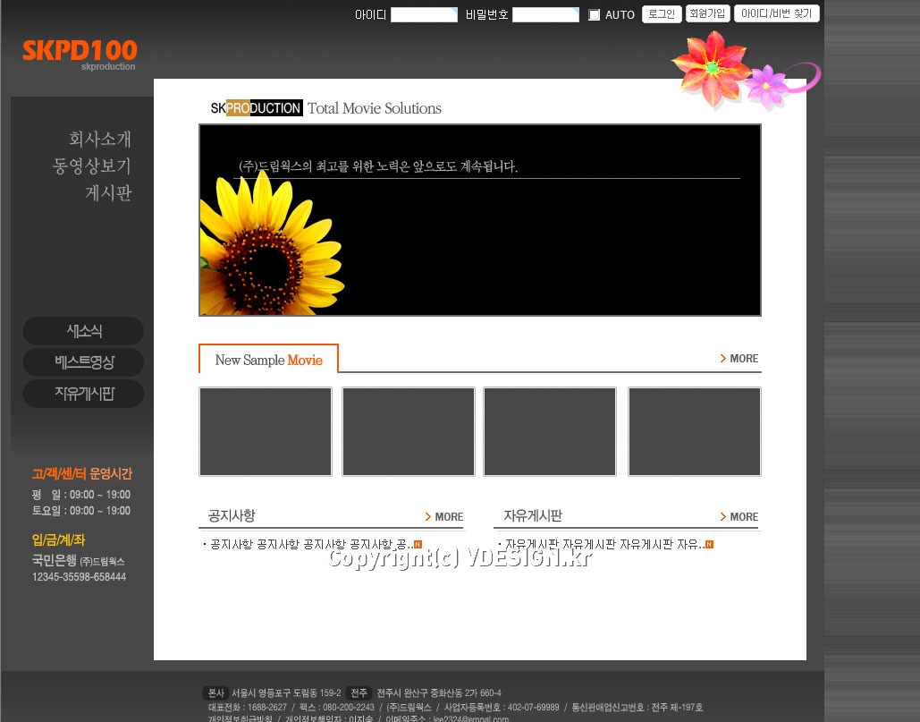920x722 pixels.
Task: Click the 자유게시판 heading above the board post
Action: 533,516
